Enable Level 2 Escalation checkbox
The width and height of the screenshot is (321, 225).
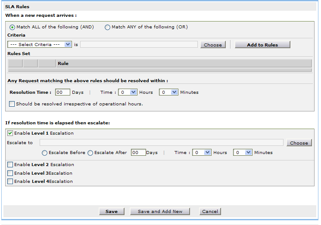pos(10,164)
